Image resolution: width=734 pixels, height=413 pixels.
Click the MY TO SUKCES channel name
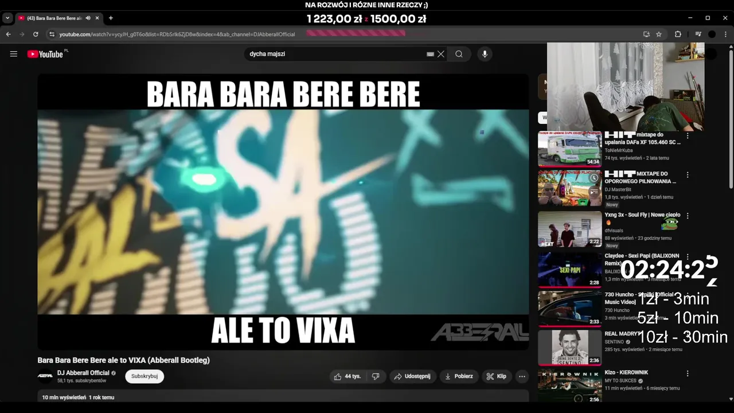621,381
